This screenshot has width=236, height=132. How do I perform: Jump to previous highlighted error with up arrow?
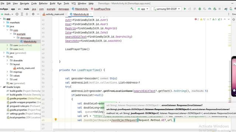click(x=225, y=19)
